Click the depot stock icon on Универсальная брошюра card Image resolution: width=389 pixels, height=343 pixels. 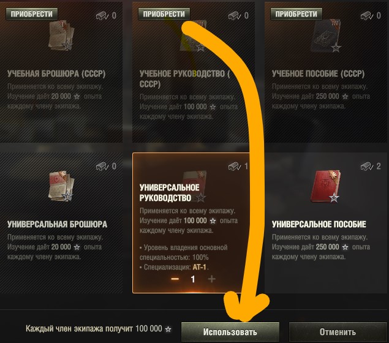[102, 166]
